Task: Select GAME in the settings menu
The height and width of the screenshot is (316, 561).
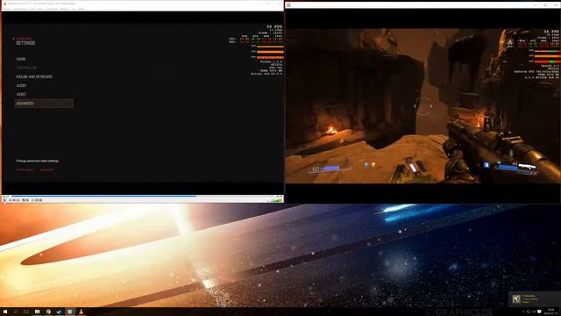Action: click(21, 59)
